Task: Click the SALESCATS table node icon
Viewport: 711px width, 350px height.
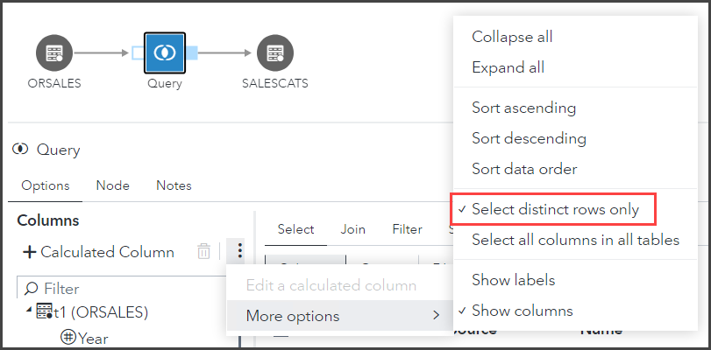Action: (x=274, y=52)
